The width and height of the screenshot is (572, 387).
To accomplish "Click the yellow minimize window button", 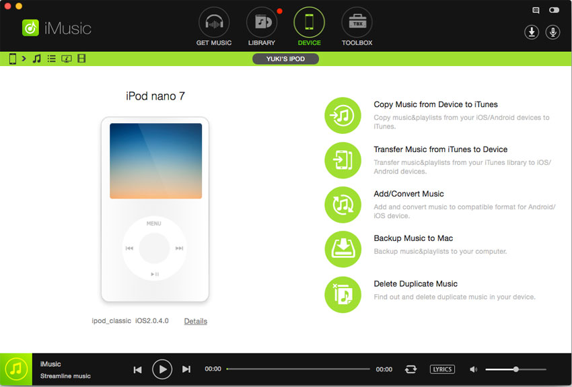I will [19, 6].
